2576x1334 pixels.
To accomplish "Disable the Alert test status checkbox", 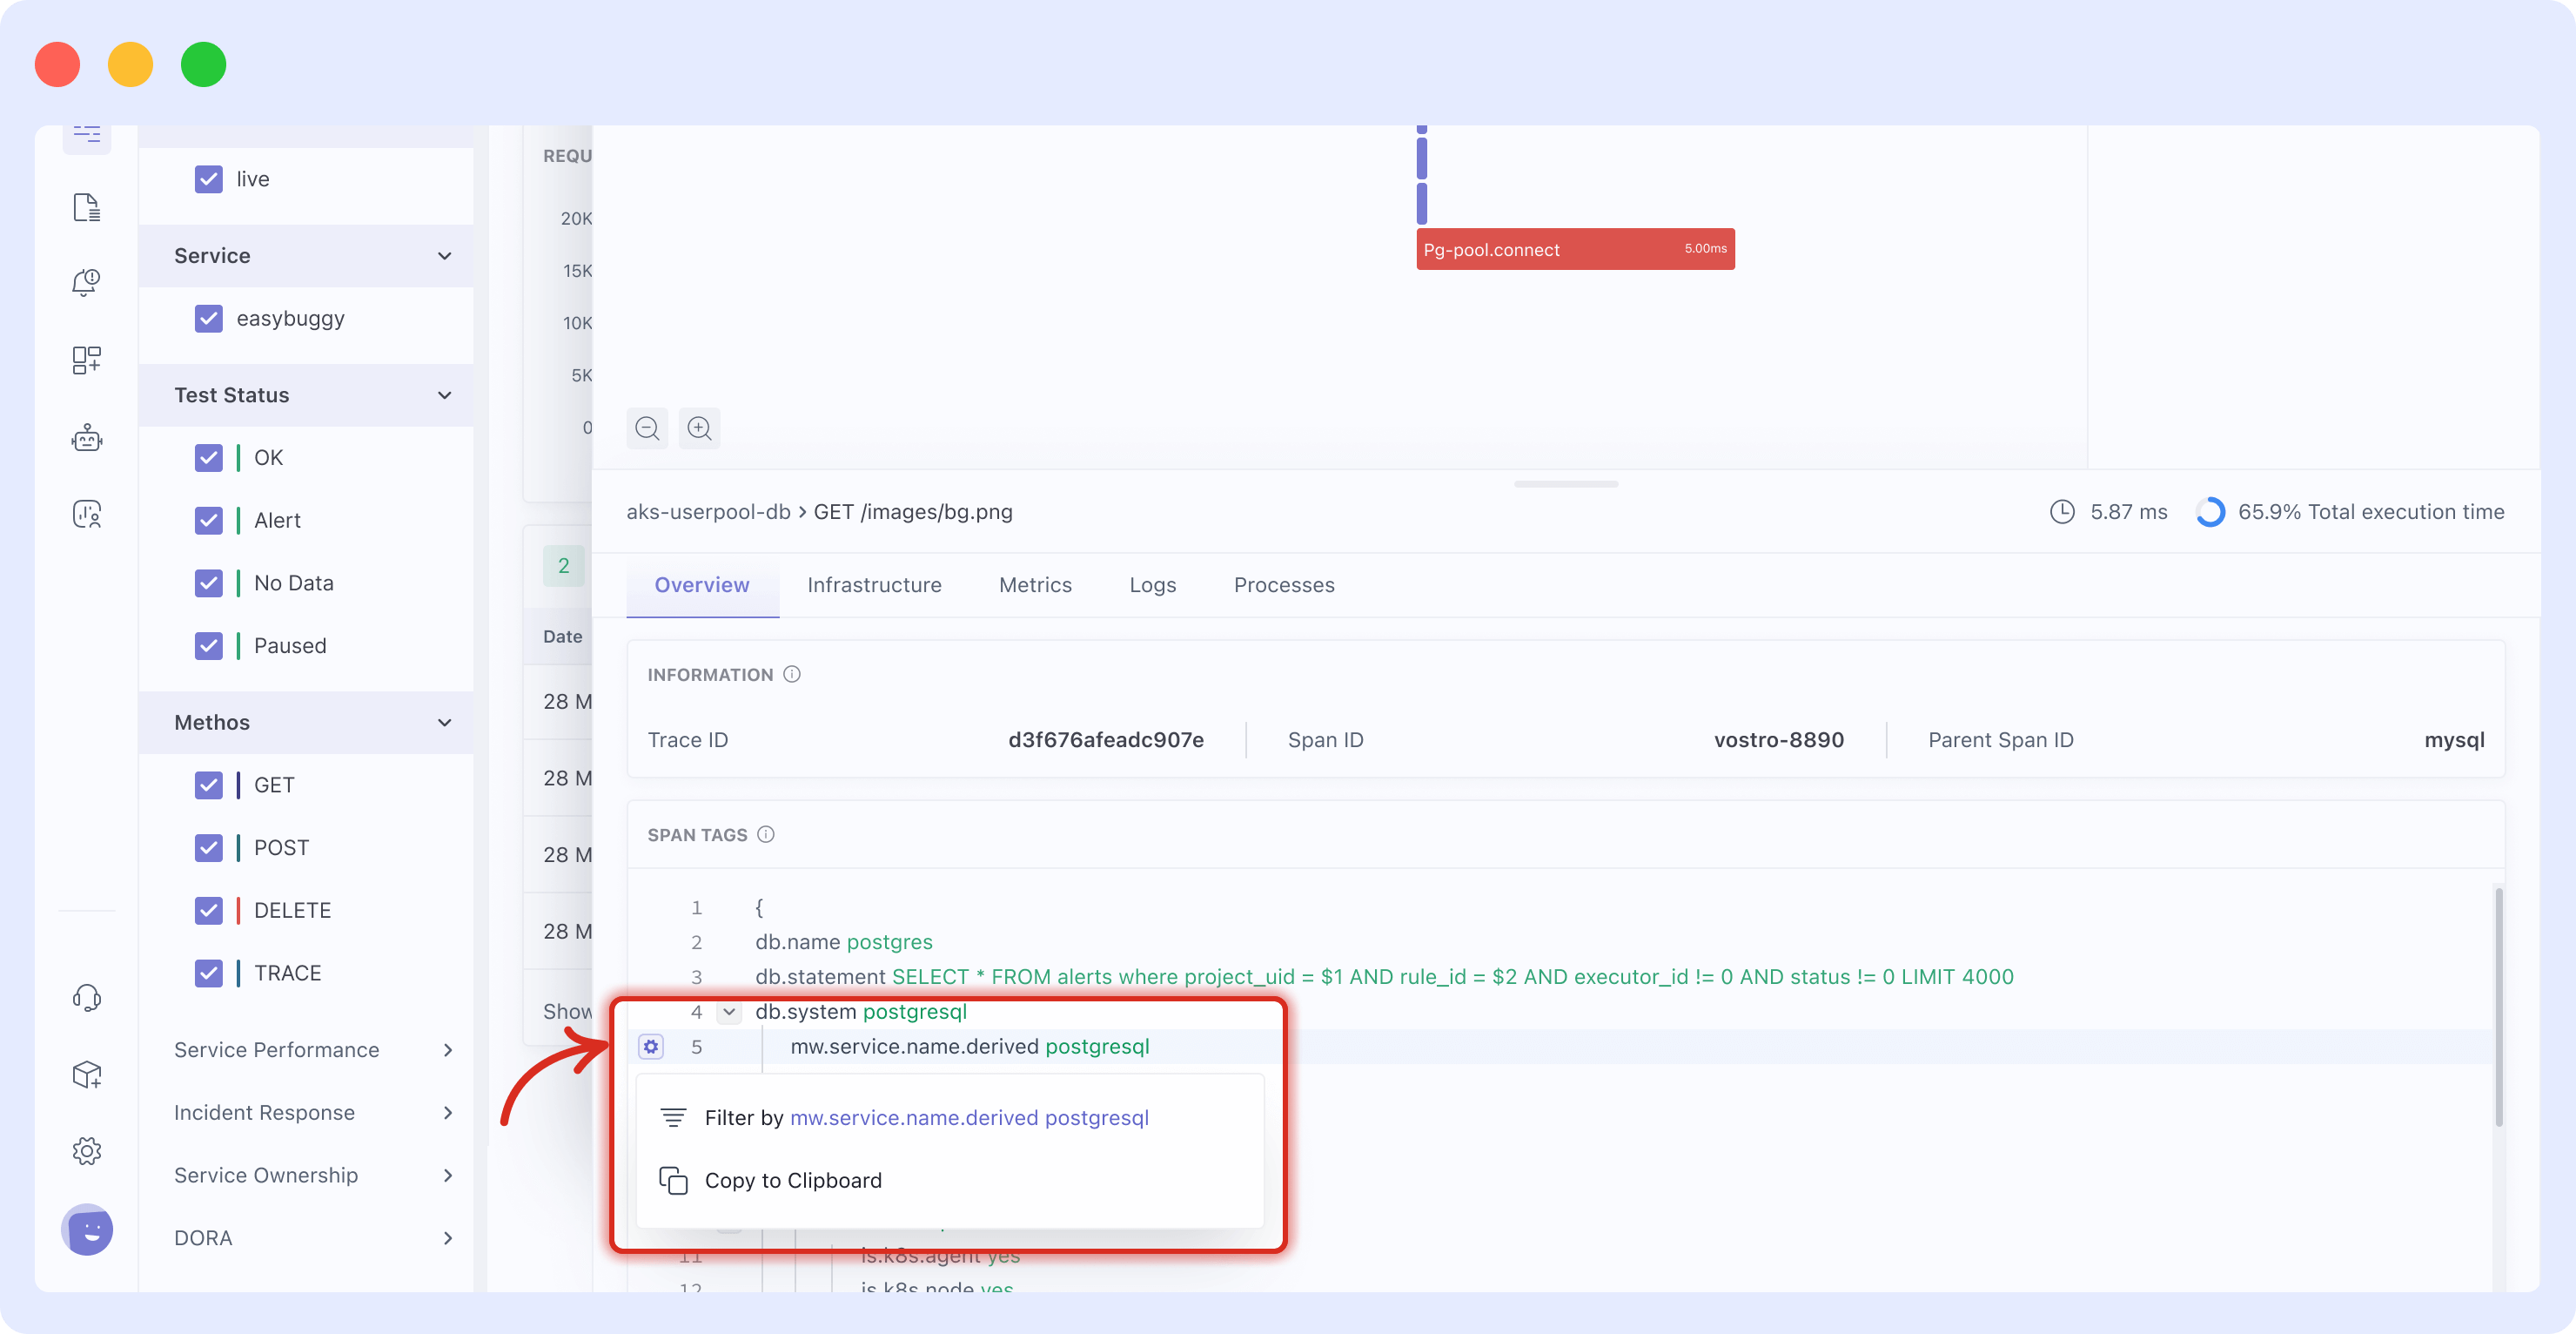I will pyautogui.click(x=209, y=519).
